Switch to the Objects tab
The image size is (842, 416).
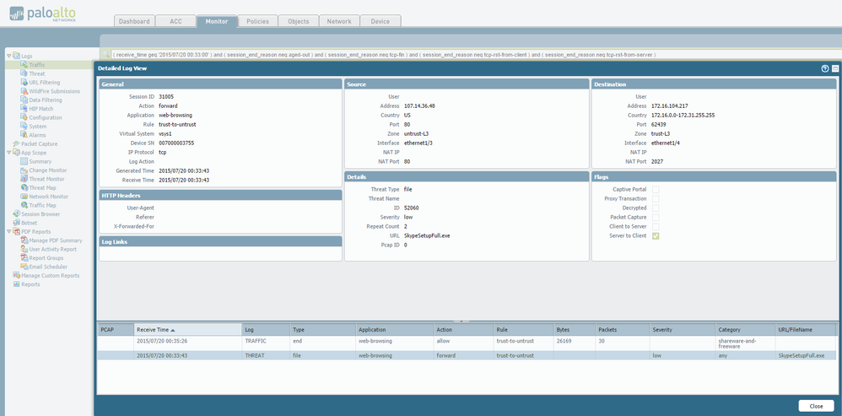299,21
